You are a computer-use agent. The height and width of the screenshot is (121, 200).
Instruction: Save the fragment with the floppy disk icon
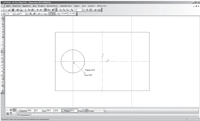(x=13, y=10)
